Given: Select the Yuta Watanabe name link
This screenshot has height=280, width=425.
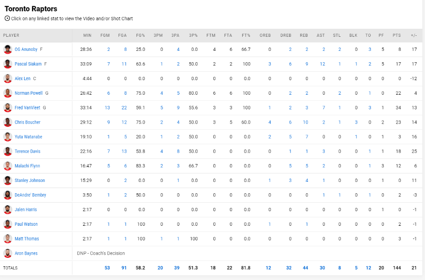Looking at the screenshot, I should [x=28, y=137].
